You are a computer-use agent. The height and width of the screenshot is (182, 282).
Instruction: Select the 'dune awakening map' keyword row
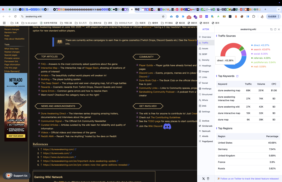pyautogui.click(x=248, y=90)
